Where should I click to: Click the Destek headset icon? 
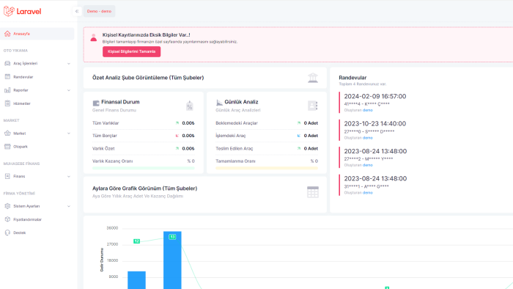[7, 233]
